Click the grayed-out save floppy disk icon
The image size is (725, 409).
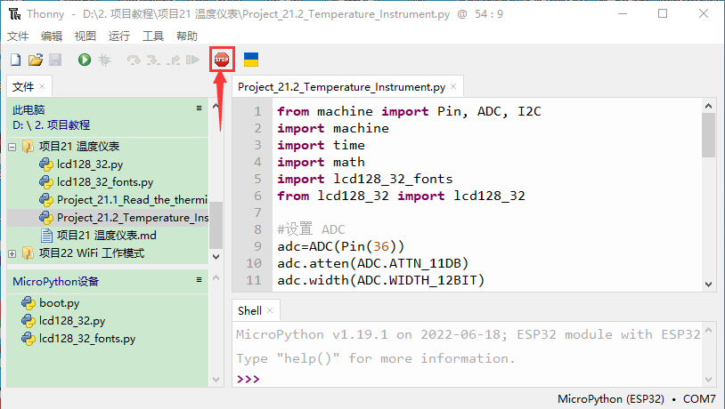pyautogui.click(x=55, y=60)
